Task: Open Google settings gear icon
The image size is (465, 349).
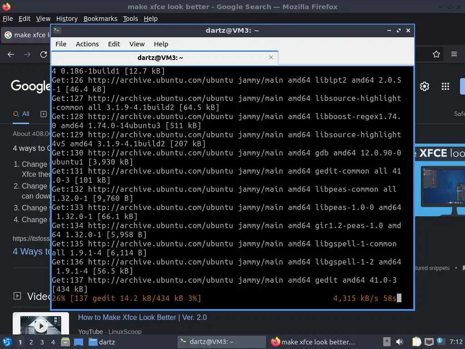Action: (x=425, y=86)
